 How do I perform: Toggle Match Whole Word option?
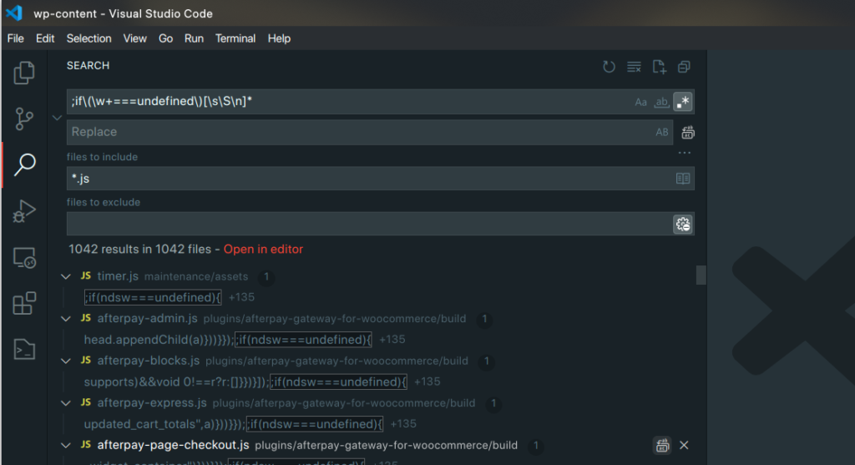tap(661, 102)
